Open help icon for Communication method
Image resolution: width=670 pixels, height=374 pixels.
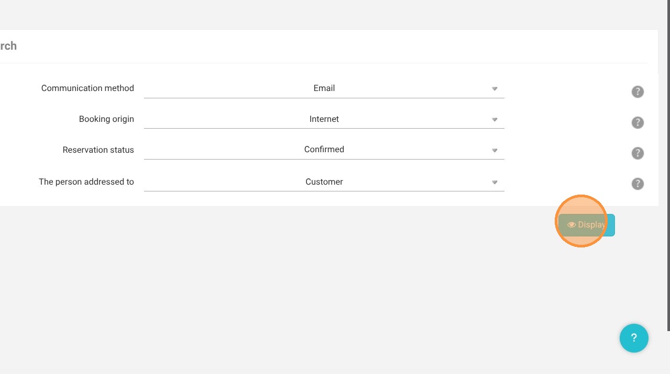(x=637, y=92)
